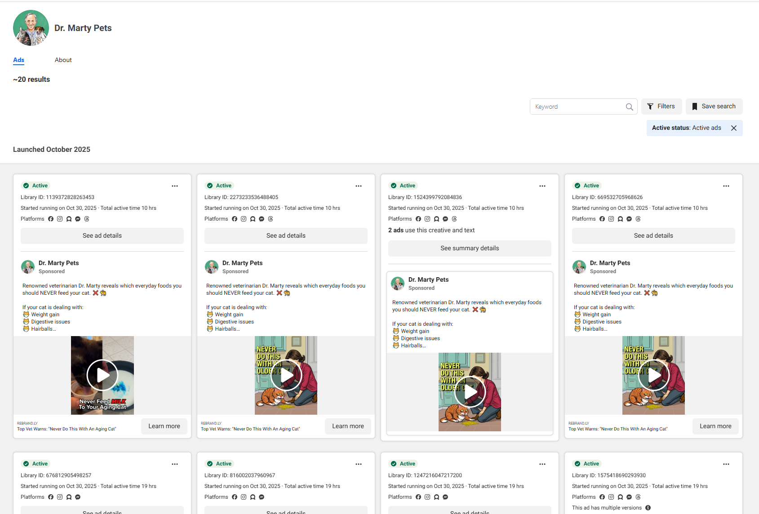The width and height of the screenshot is (759, 514).
Task: Click headline link text on ad 669532705968626
Action: click(x=618, y=430)
